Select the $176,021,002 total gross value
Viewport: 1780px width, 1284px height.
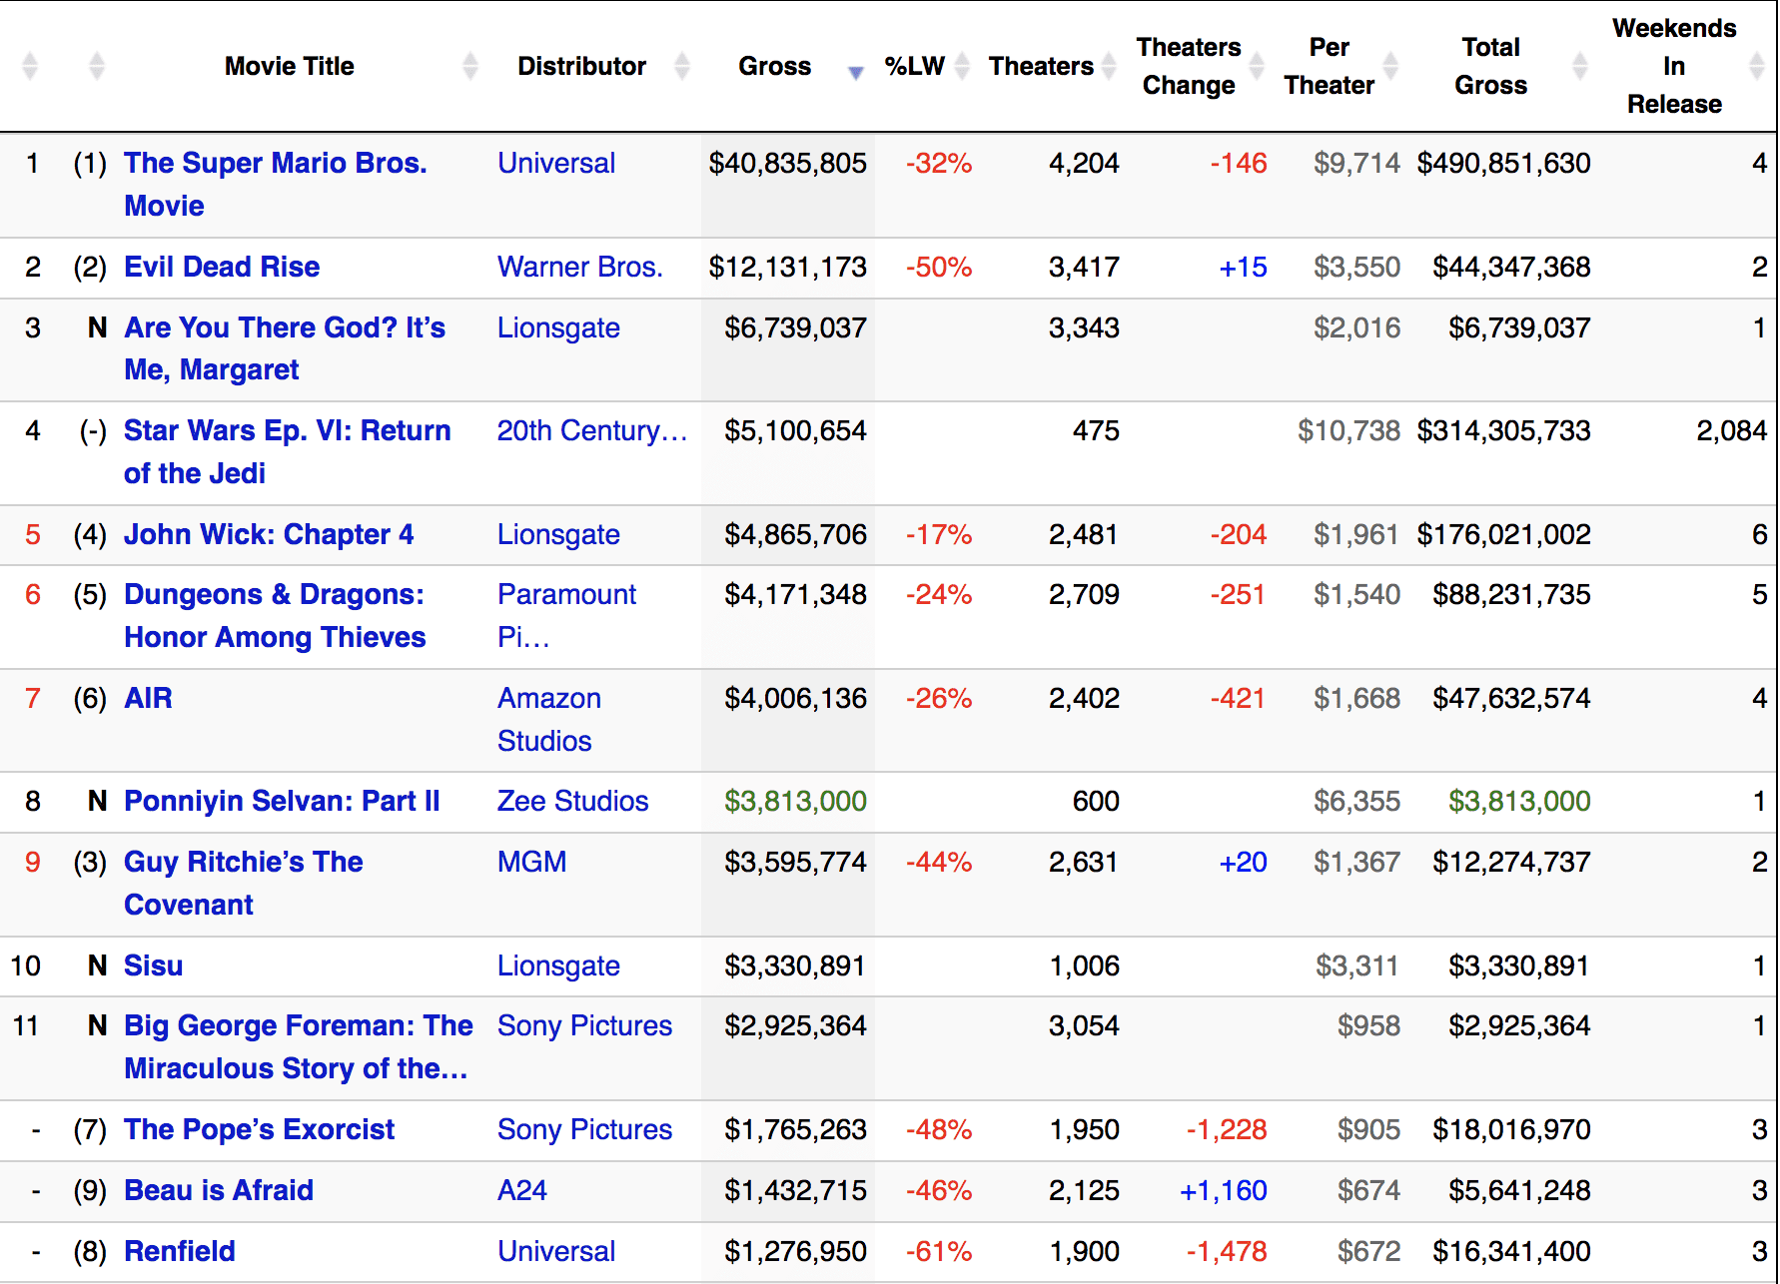point(1503,534)
